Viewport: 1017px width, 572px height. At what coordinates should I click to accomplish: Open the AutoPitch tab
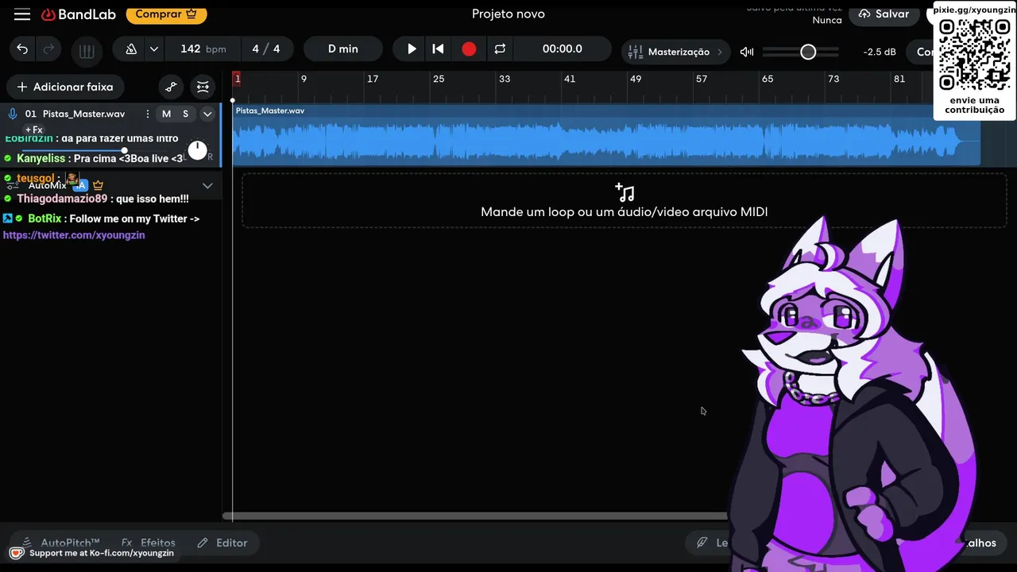(x=60, y=543)
